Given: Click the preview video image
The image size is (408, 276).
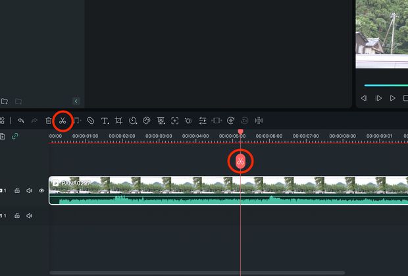Looking at the screenshot, I should [382, 34].
